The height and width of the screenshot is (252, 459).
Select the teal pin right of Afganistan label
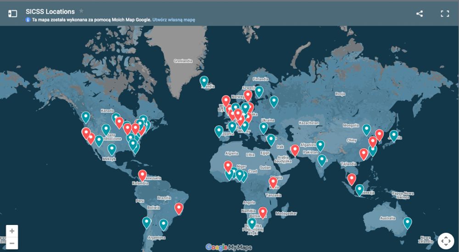pos(320,146)
